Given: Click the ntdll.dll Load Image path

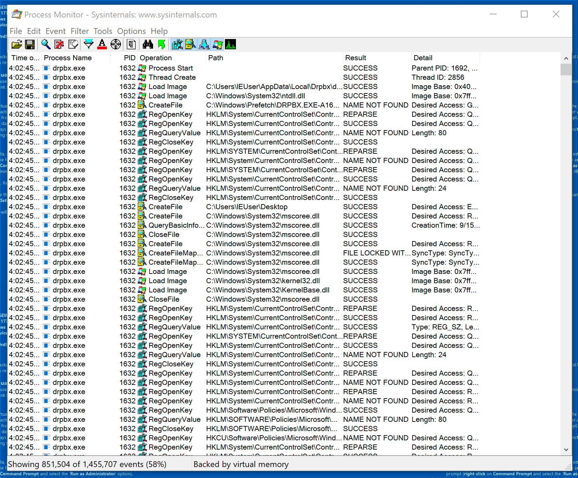Looking at the screenshot, I should (255, 96).
